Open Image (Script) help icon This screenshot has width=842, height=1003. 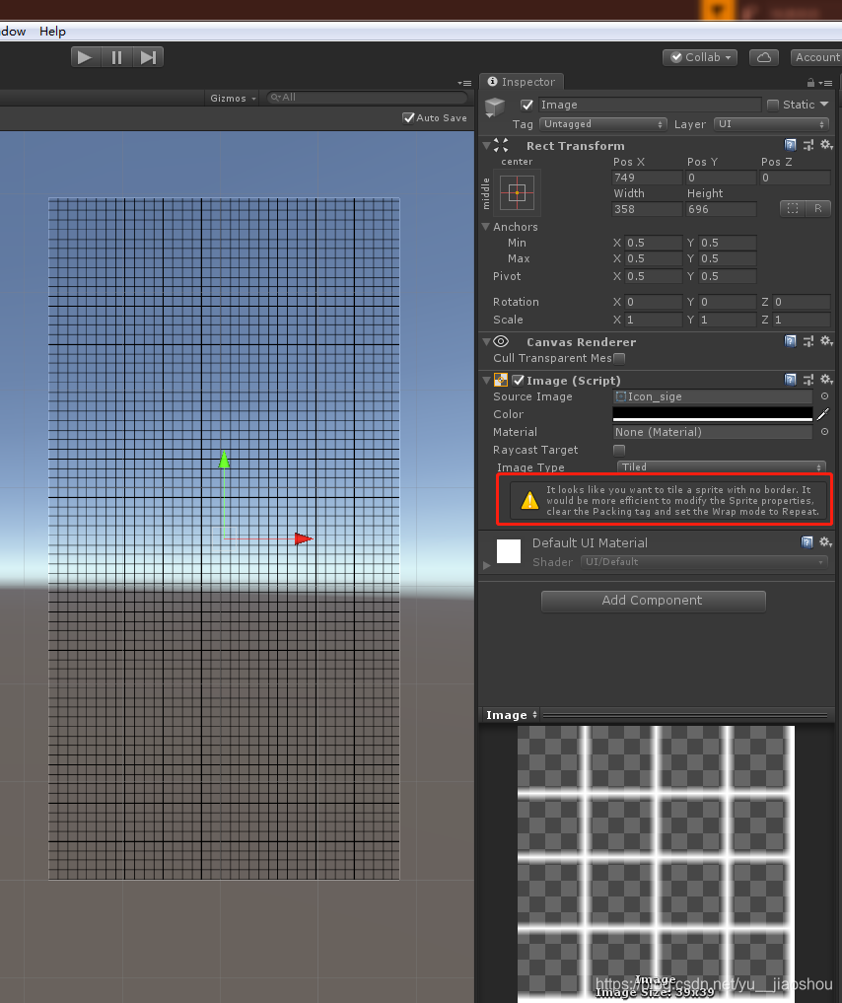[790, 380]
